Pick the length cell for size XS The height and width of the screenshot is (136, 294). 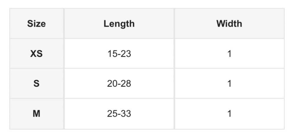click(x=119, y=54)
